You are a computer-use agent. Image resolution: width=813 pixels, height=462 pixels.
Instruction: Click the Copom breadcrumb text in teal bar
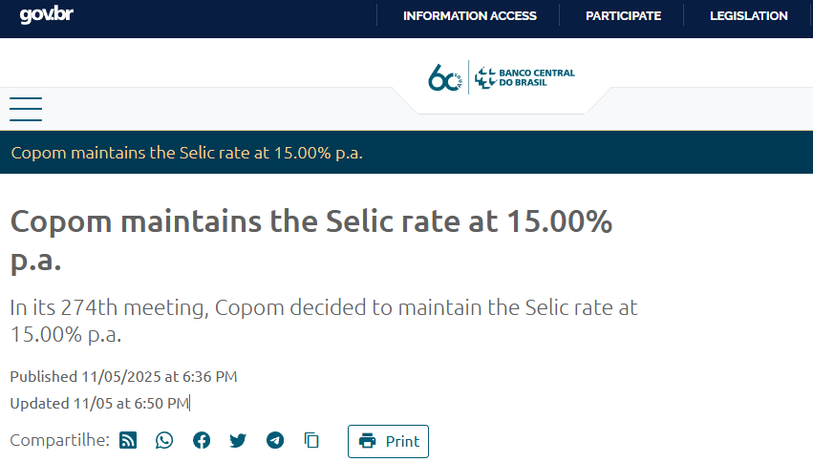[186, 154]
